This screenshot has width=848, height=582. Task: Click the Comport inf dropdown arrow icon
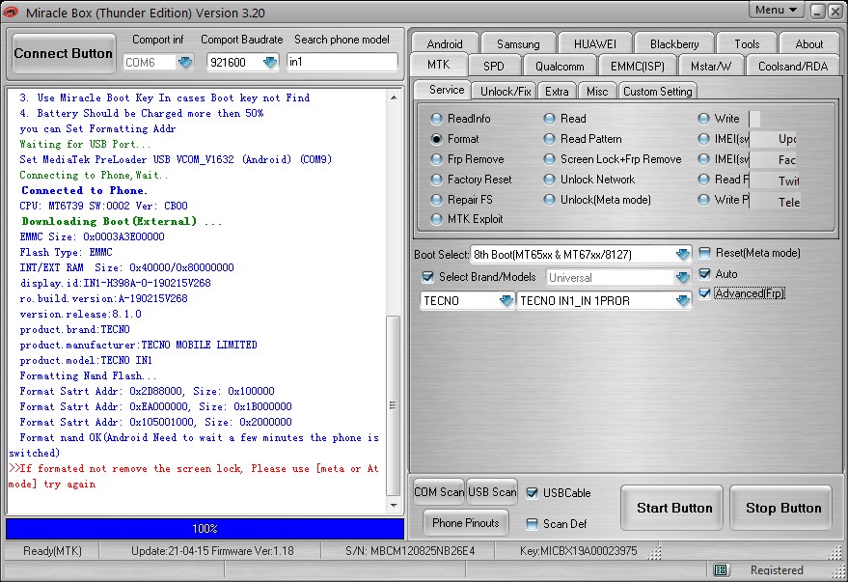[185, 63]
